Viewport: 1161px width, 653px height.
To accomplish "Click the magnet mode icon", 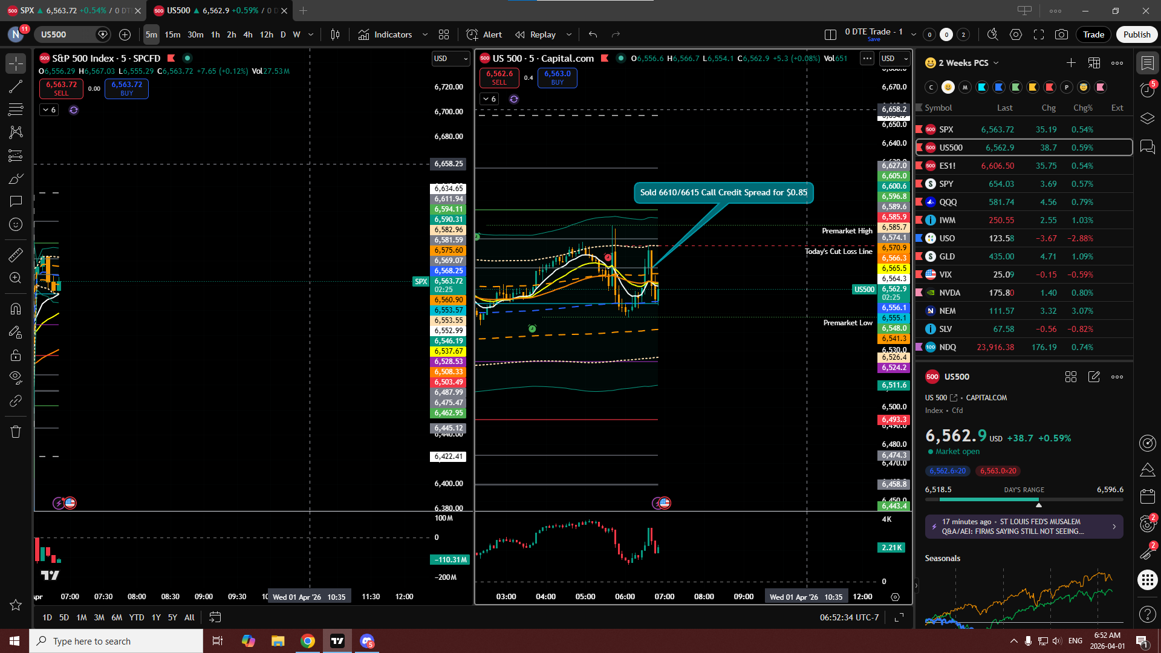I will (16, 309).
